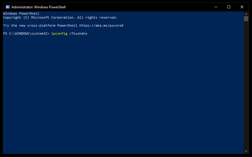252x157 pixels.
Task: Click the empty vertical scrollbar track
Action: (x=246, y=86)
